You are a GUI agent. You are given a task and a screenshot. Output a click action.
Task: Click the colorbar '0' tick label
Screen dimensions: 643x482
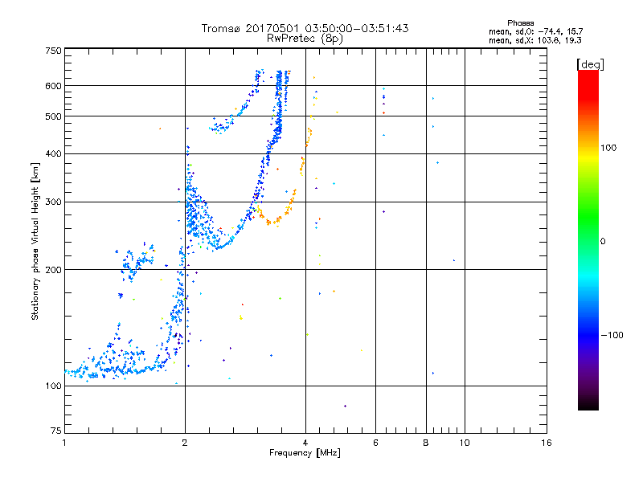coord(603,242)
